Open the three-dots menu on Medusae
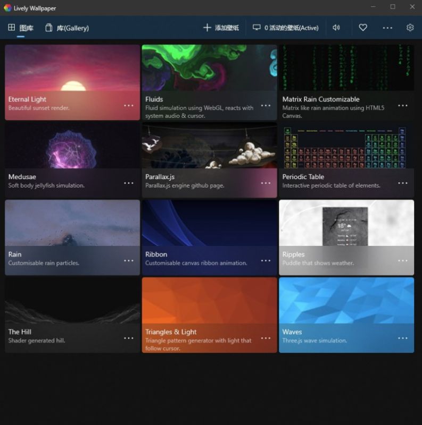422x425 pixels. [x=129, y=183]
